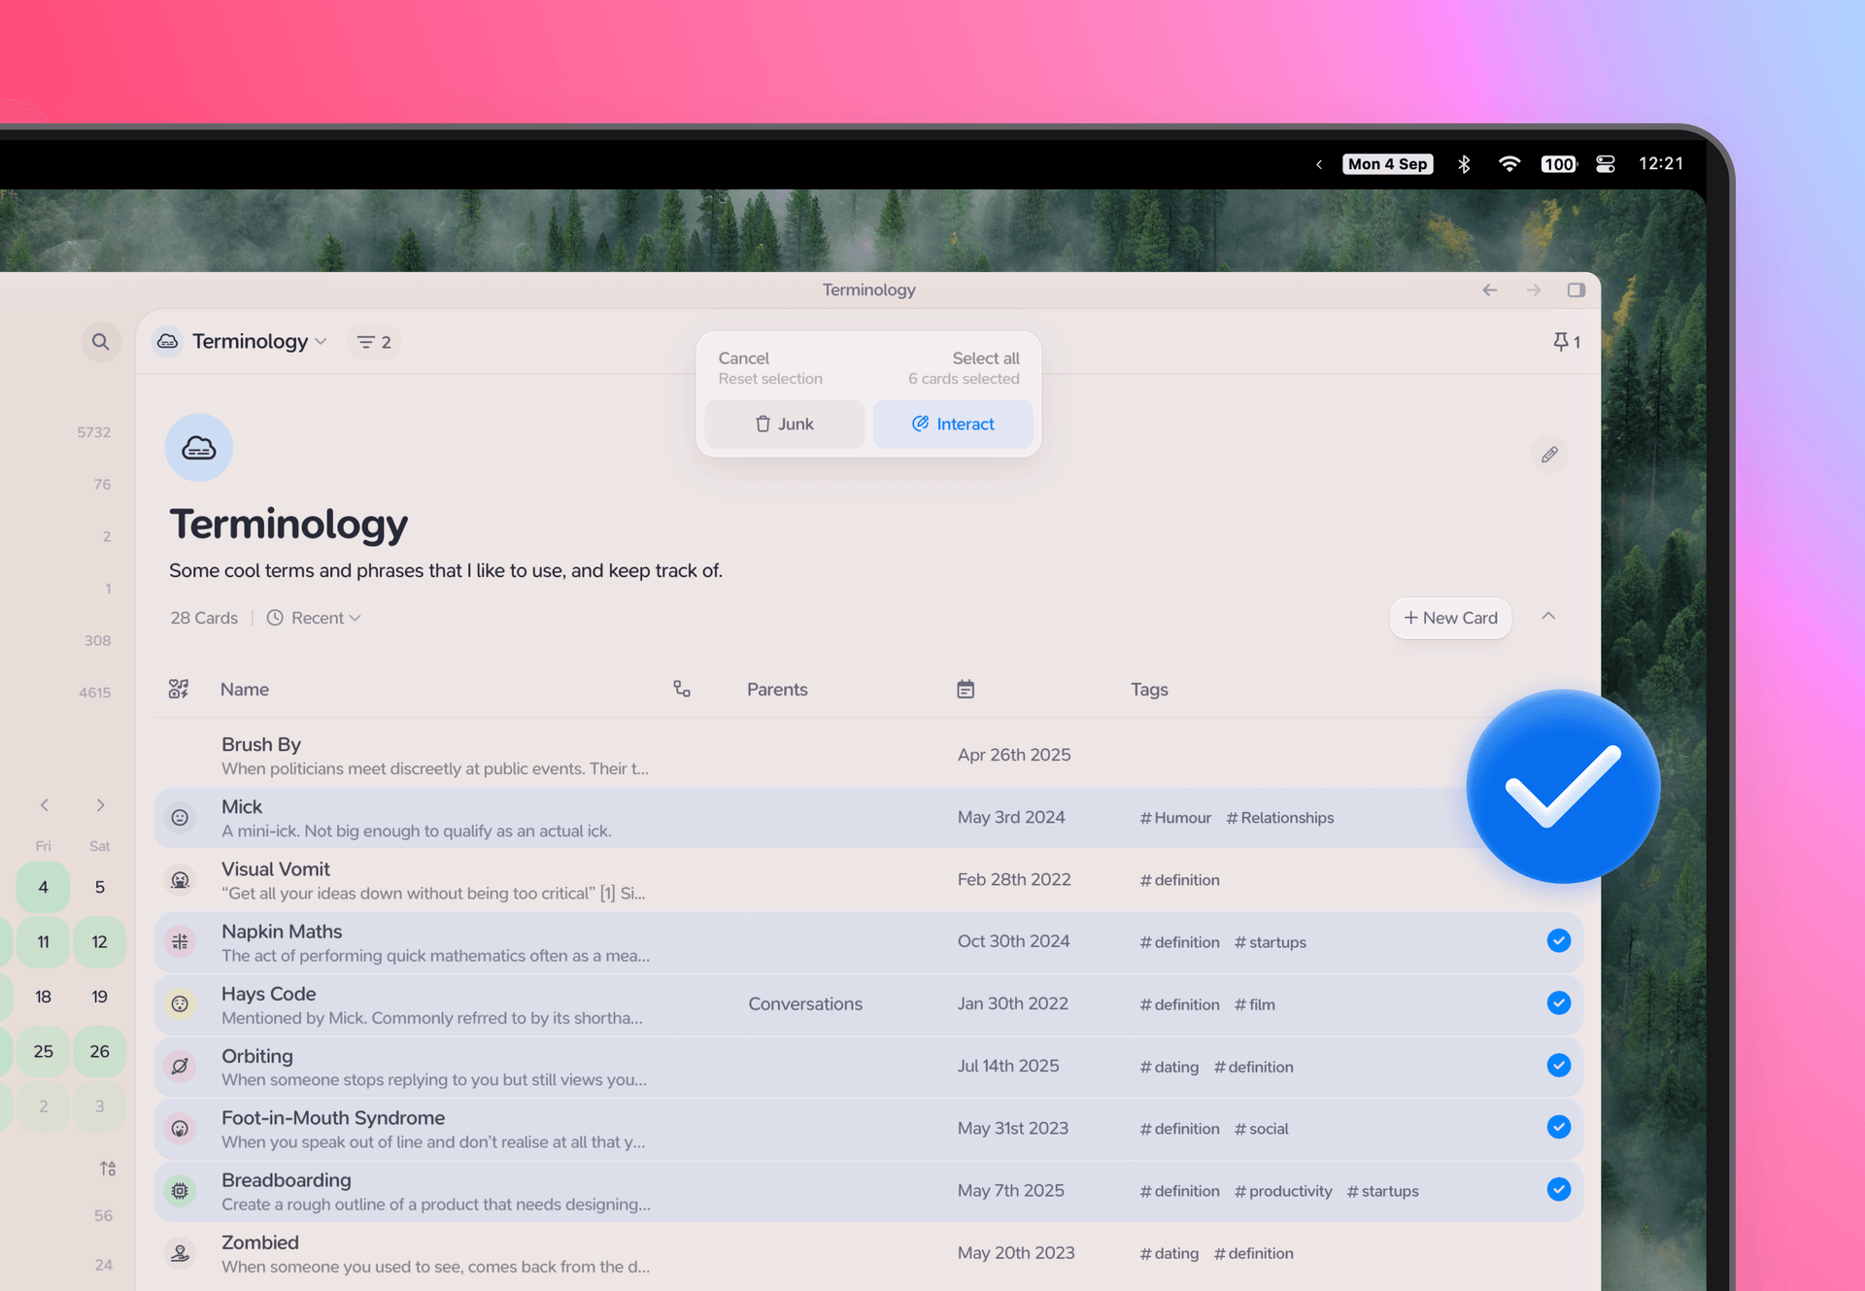Go back with the left arrow

(1489, 290)
